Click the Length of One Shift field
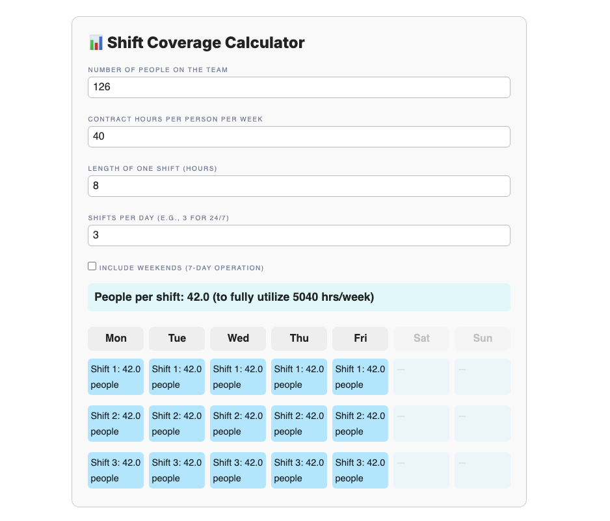 (298, 186)
